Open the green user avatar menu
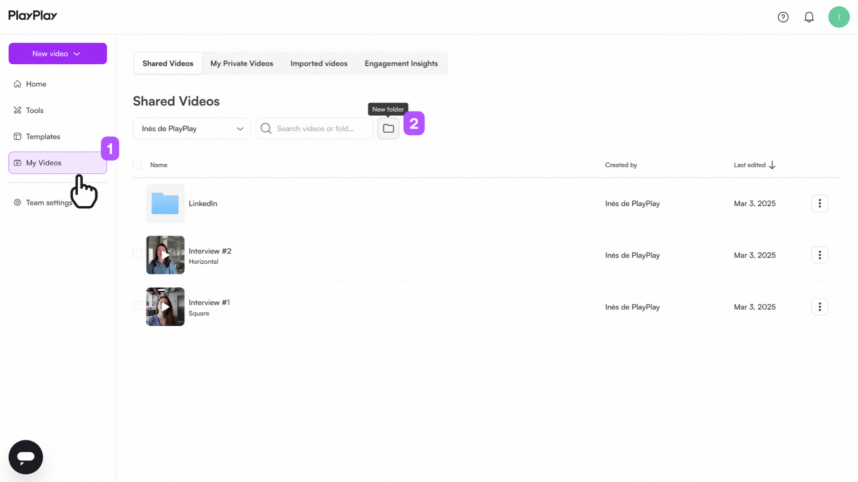This screenshot has height=482, width=858. click(x=839, y=17)
